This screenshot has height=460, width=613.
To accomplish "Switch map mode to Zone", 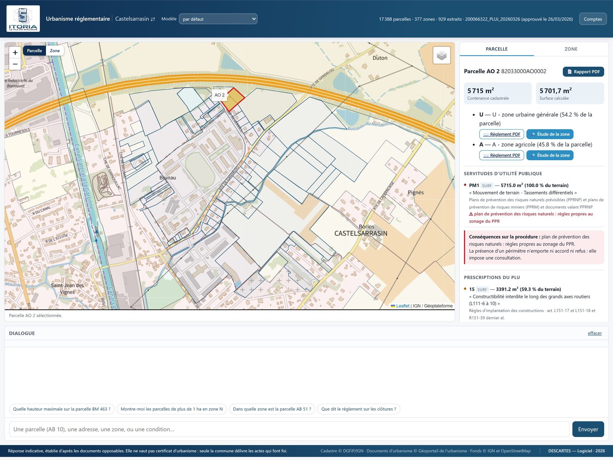I will coord(55,51).
